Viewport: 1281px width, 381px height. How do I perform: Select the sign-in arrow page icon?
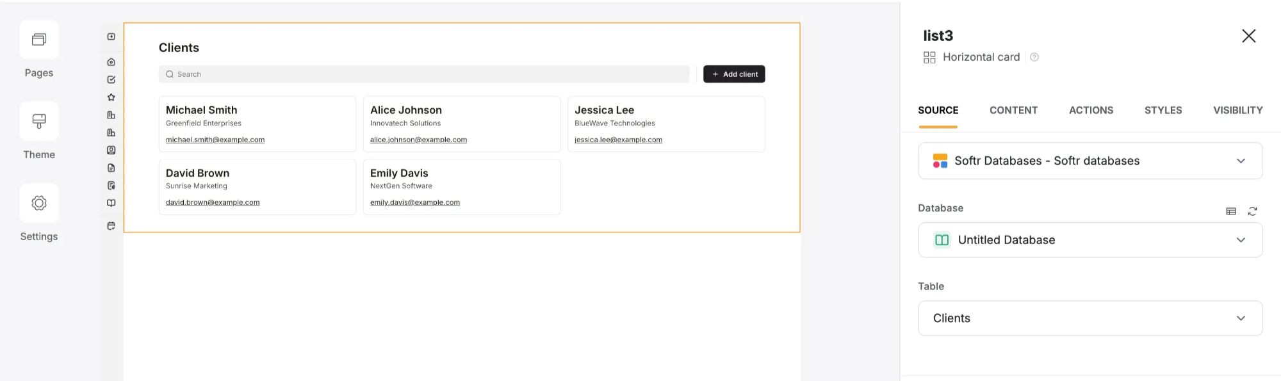[111, 36]
